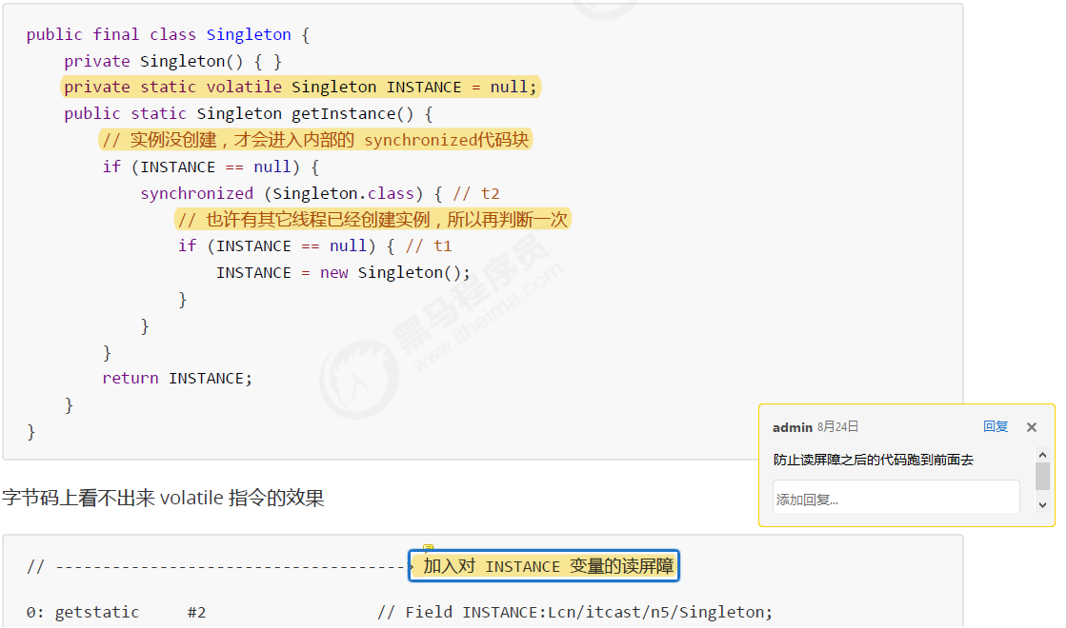Click the return INSTANCE; line
The height and width of the screenshot is (628, 1067).
(177, 378)
